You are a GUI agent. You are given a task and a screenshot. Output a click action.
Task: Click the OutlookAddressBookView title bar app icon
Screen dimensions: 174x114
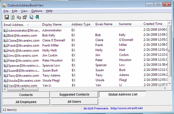point(4,5)
